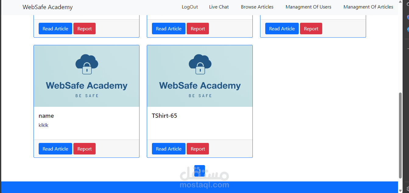Report the name article
The width and height of the screenshot is (409, 193).
(84, 149)
